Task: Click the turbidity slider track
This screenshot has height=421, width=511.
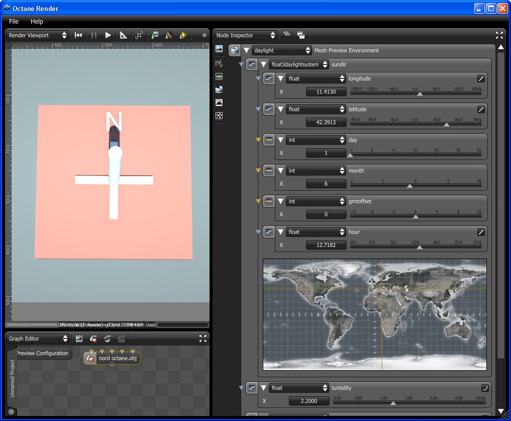Action: point(409,403)
